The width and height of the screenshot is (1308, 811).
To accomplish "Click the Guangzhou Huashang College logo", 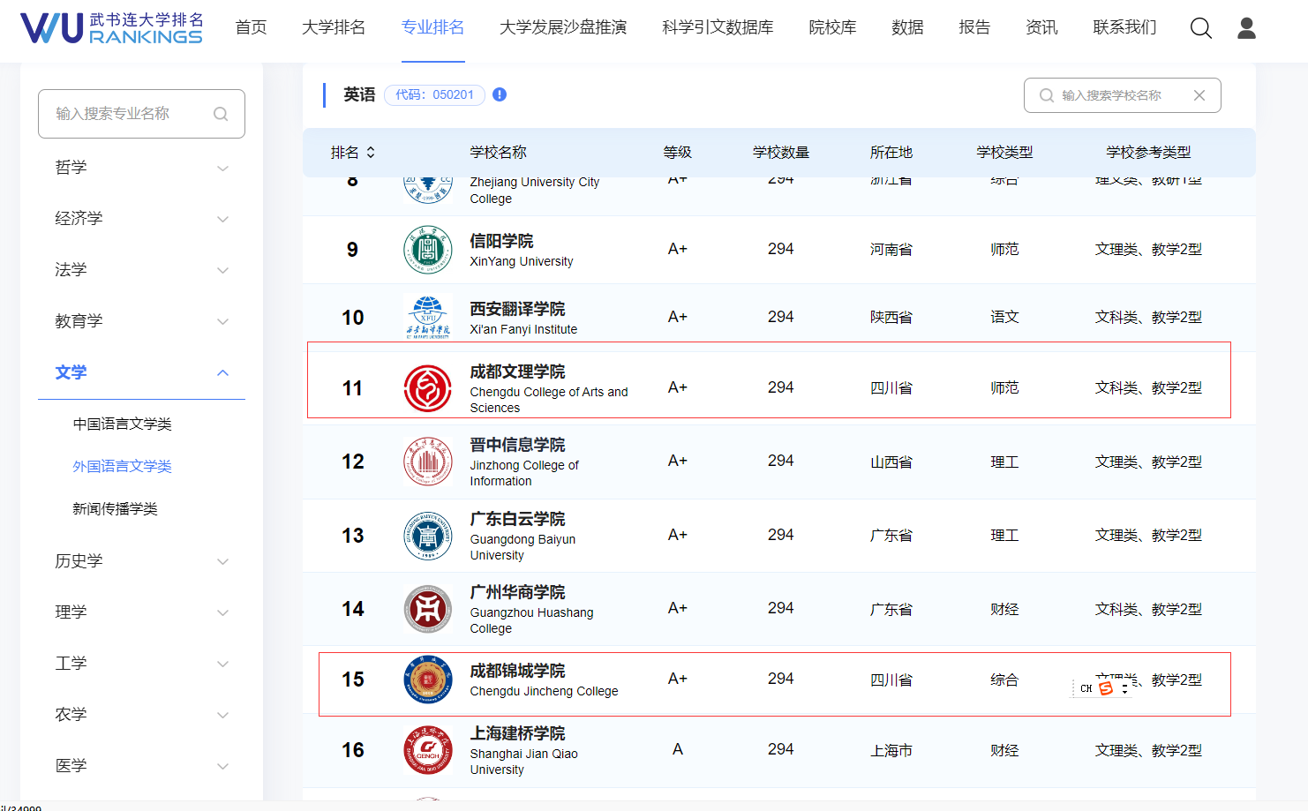I will [427, 609].
